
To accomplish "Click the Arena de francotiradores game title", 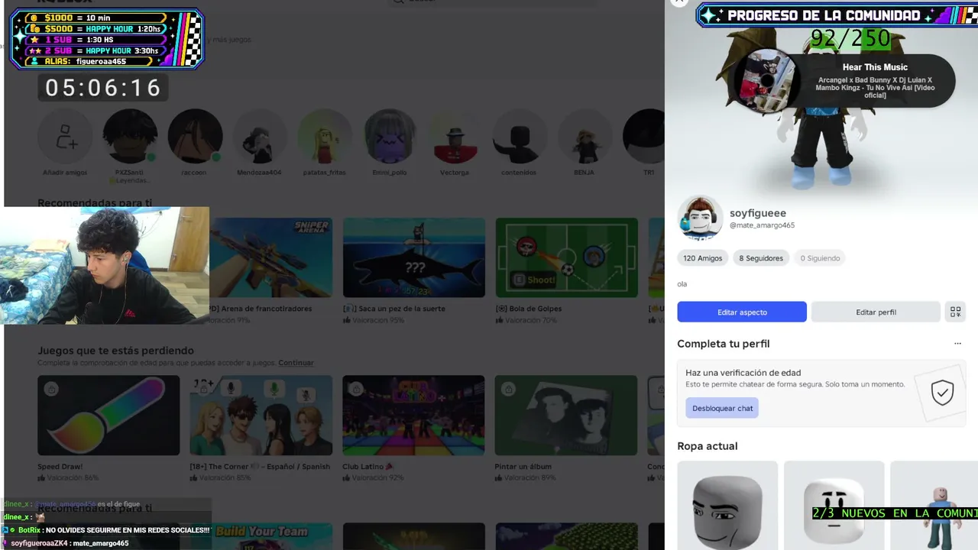I will click(x=261, y=309).
